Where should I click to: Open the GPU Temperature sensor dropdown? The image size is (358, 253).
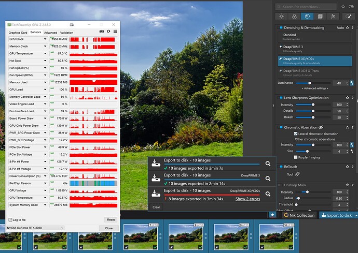[46, 53]
